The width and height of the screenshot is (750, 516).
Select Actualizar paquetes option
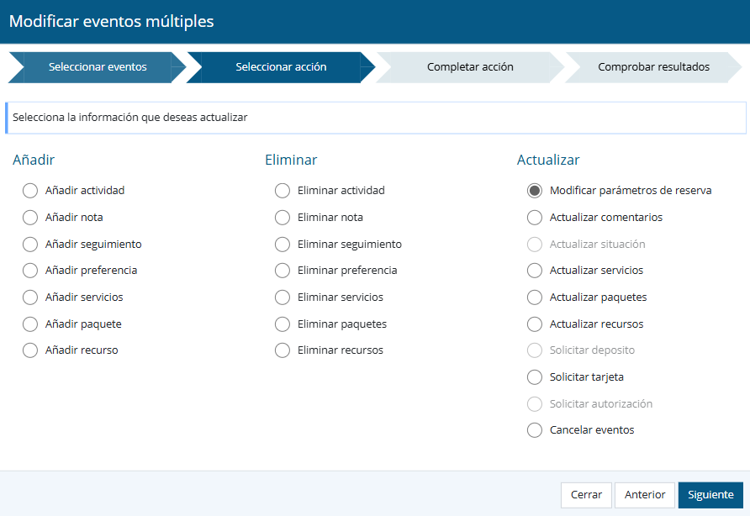pyautogui.click(x=535, y=297)
